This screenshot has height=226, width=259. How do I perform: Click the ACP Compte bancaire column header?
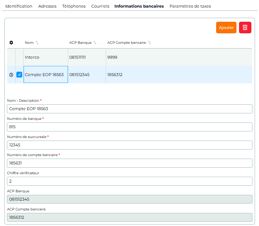[x=126, y=43]
